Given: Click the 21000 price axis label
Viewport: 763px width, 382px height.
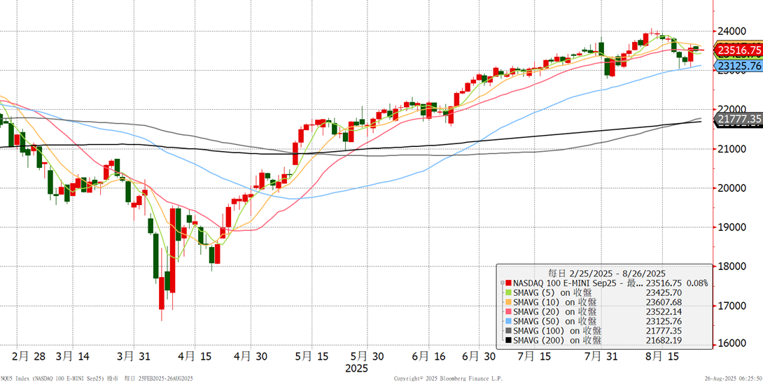Looking at the screenshot, I should pos(732,149).
